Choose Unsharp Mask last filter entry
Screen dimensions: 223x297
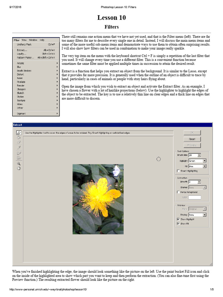coord(36,44)
